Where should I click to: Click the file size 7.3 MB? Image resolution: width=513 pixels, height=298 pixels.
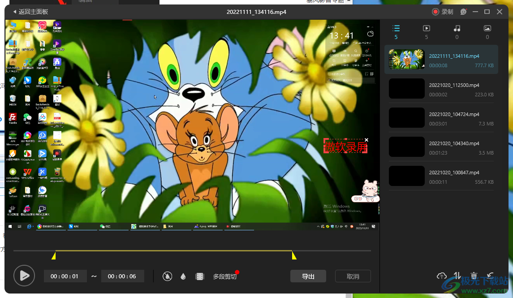coord(486,124)
